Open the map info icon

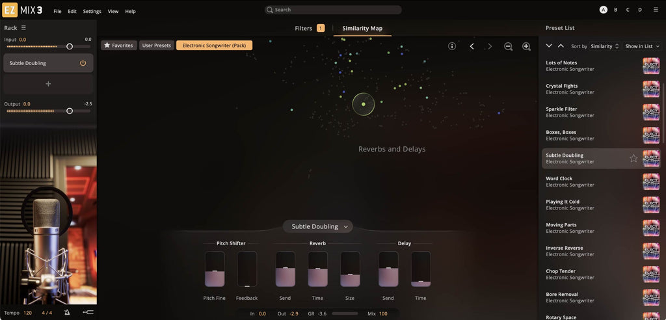pyautogui.click(x=452, y=46)
